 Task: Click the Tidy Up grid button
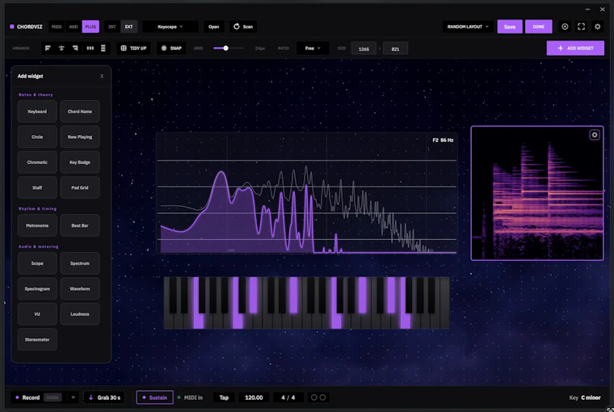[x=133, y=48]
